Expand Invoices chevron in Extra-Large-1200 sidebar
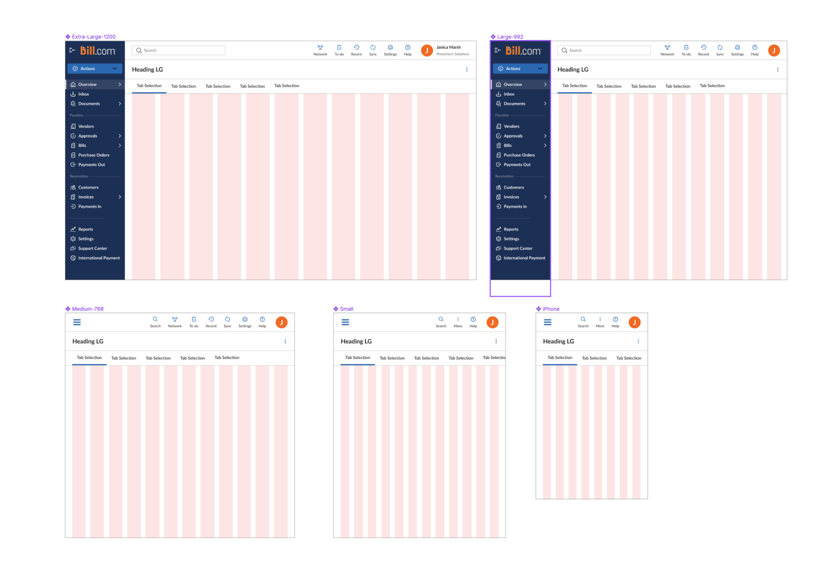 click(x=120, y=197)
